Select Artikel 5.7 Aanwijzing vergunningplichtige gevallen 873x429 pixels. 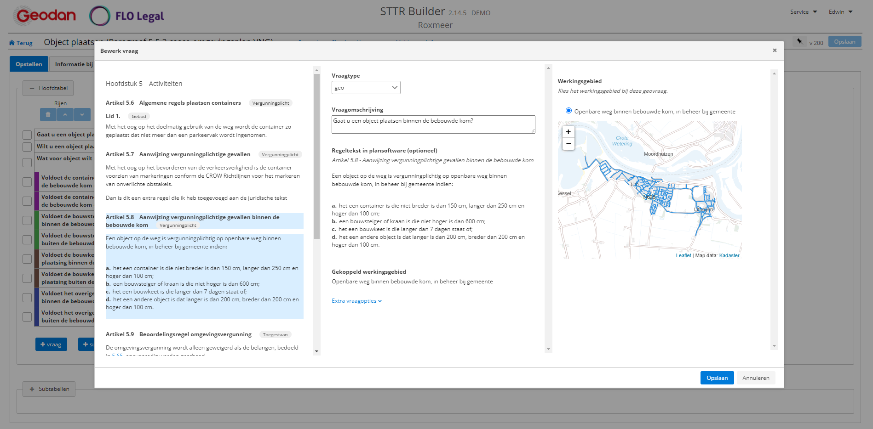pos(178,154)
